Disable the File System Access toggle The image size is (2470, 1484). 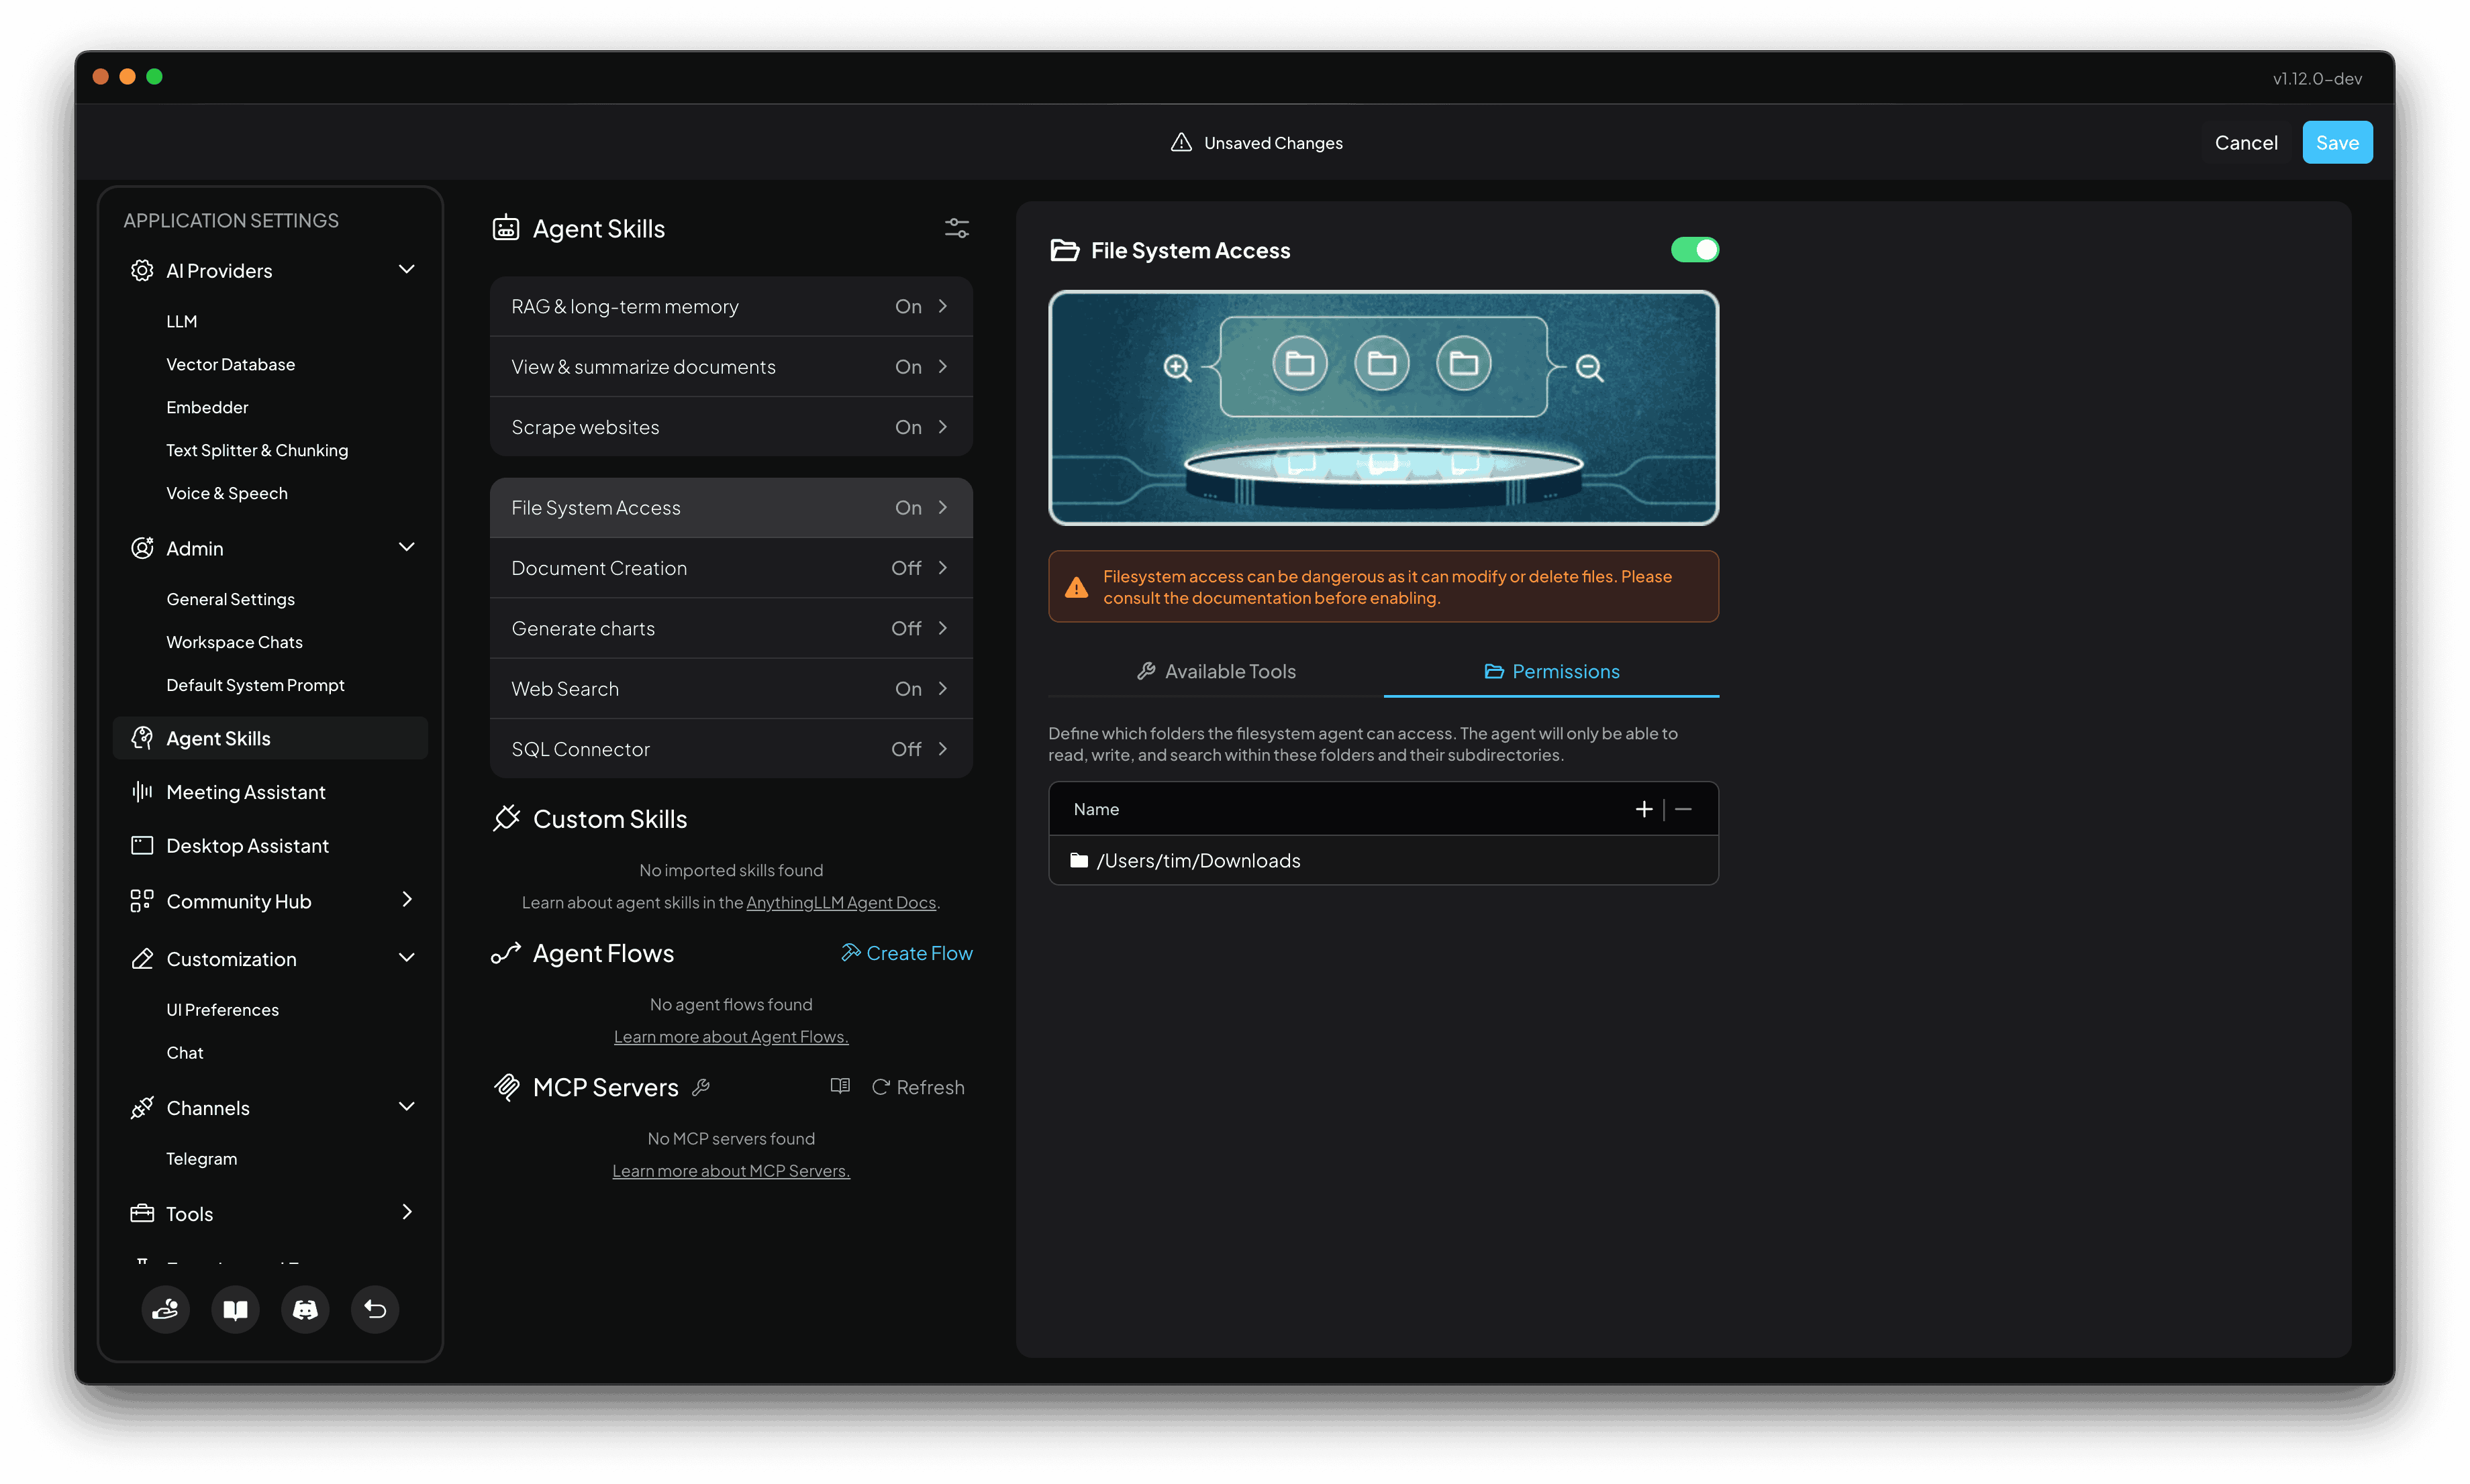[x=1695, y=249]
